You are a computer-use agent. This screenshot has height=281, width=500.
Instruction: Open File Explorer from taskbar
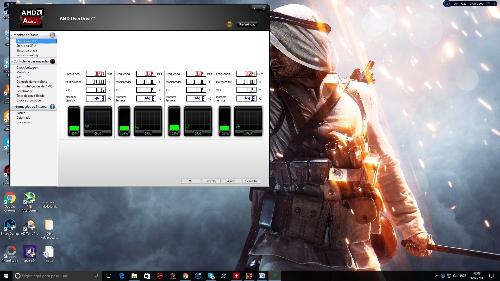(134, 276)
